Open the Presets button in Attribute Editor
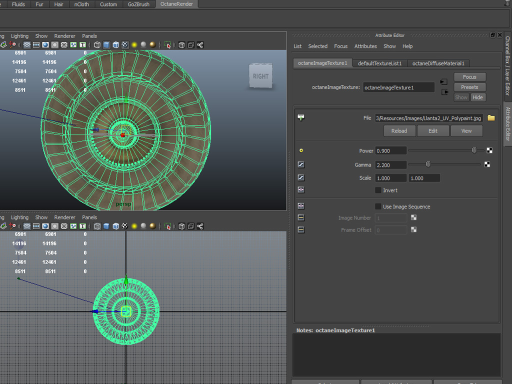 tap(469, 87)
